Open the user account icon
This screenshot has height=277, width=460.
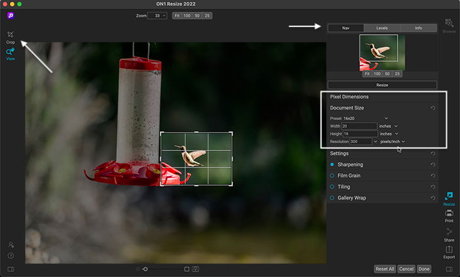pos(11,244)
